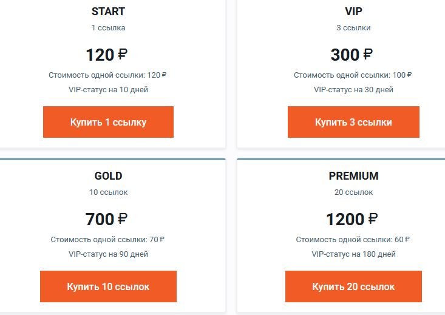Click the Купить 20 ссылок button
Screen dimensions: 445x315
(x=353, y=286)
